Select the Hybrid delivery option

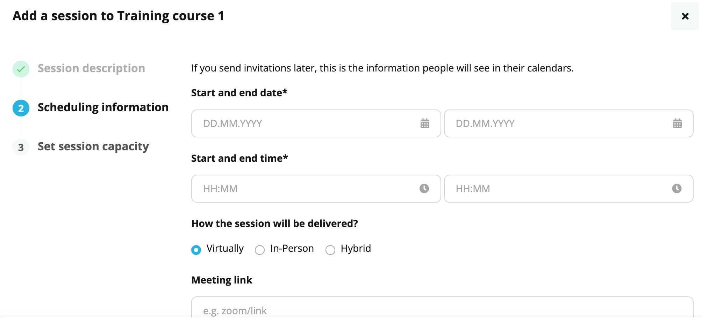coord(330,250)
